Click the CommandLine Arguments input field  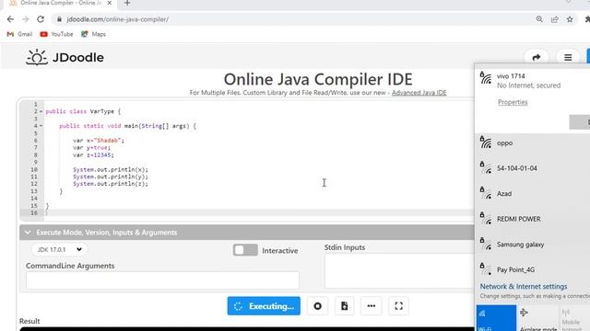coord(162,280)
